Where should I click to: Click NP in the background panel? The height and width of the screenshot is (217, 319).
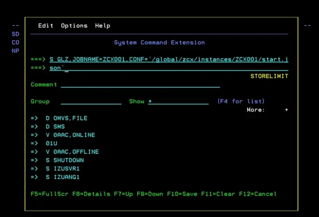point(16,51)
